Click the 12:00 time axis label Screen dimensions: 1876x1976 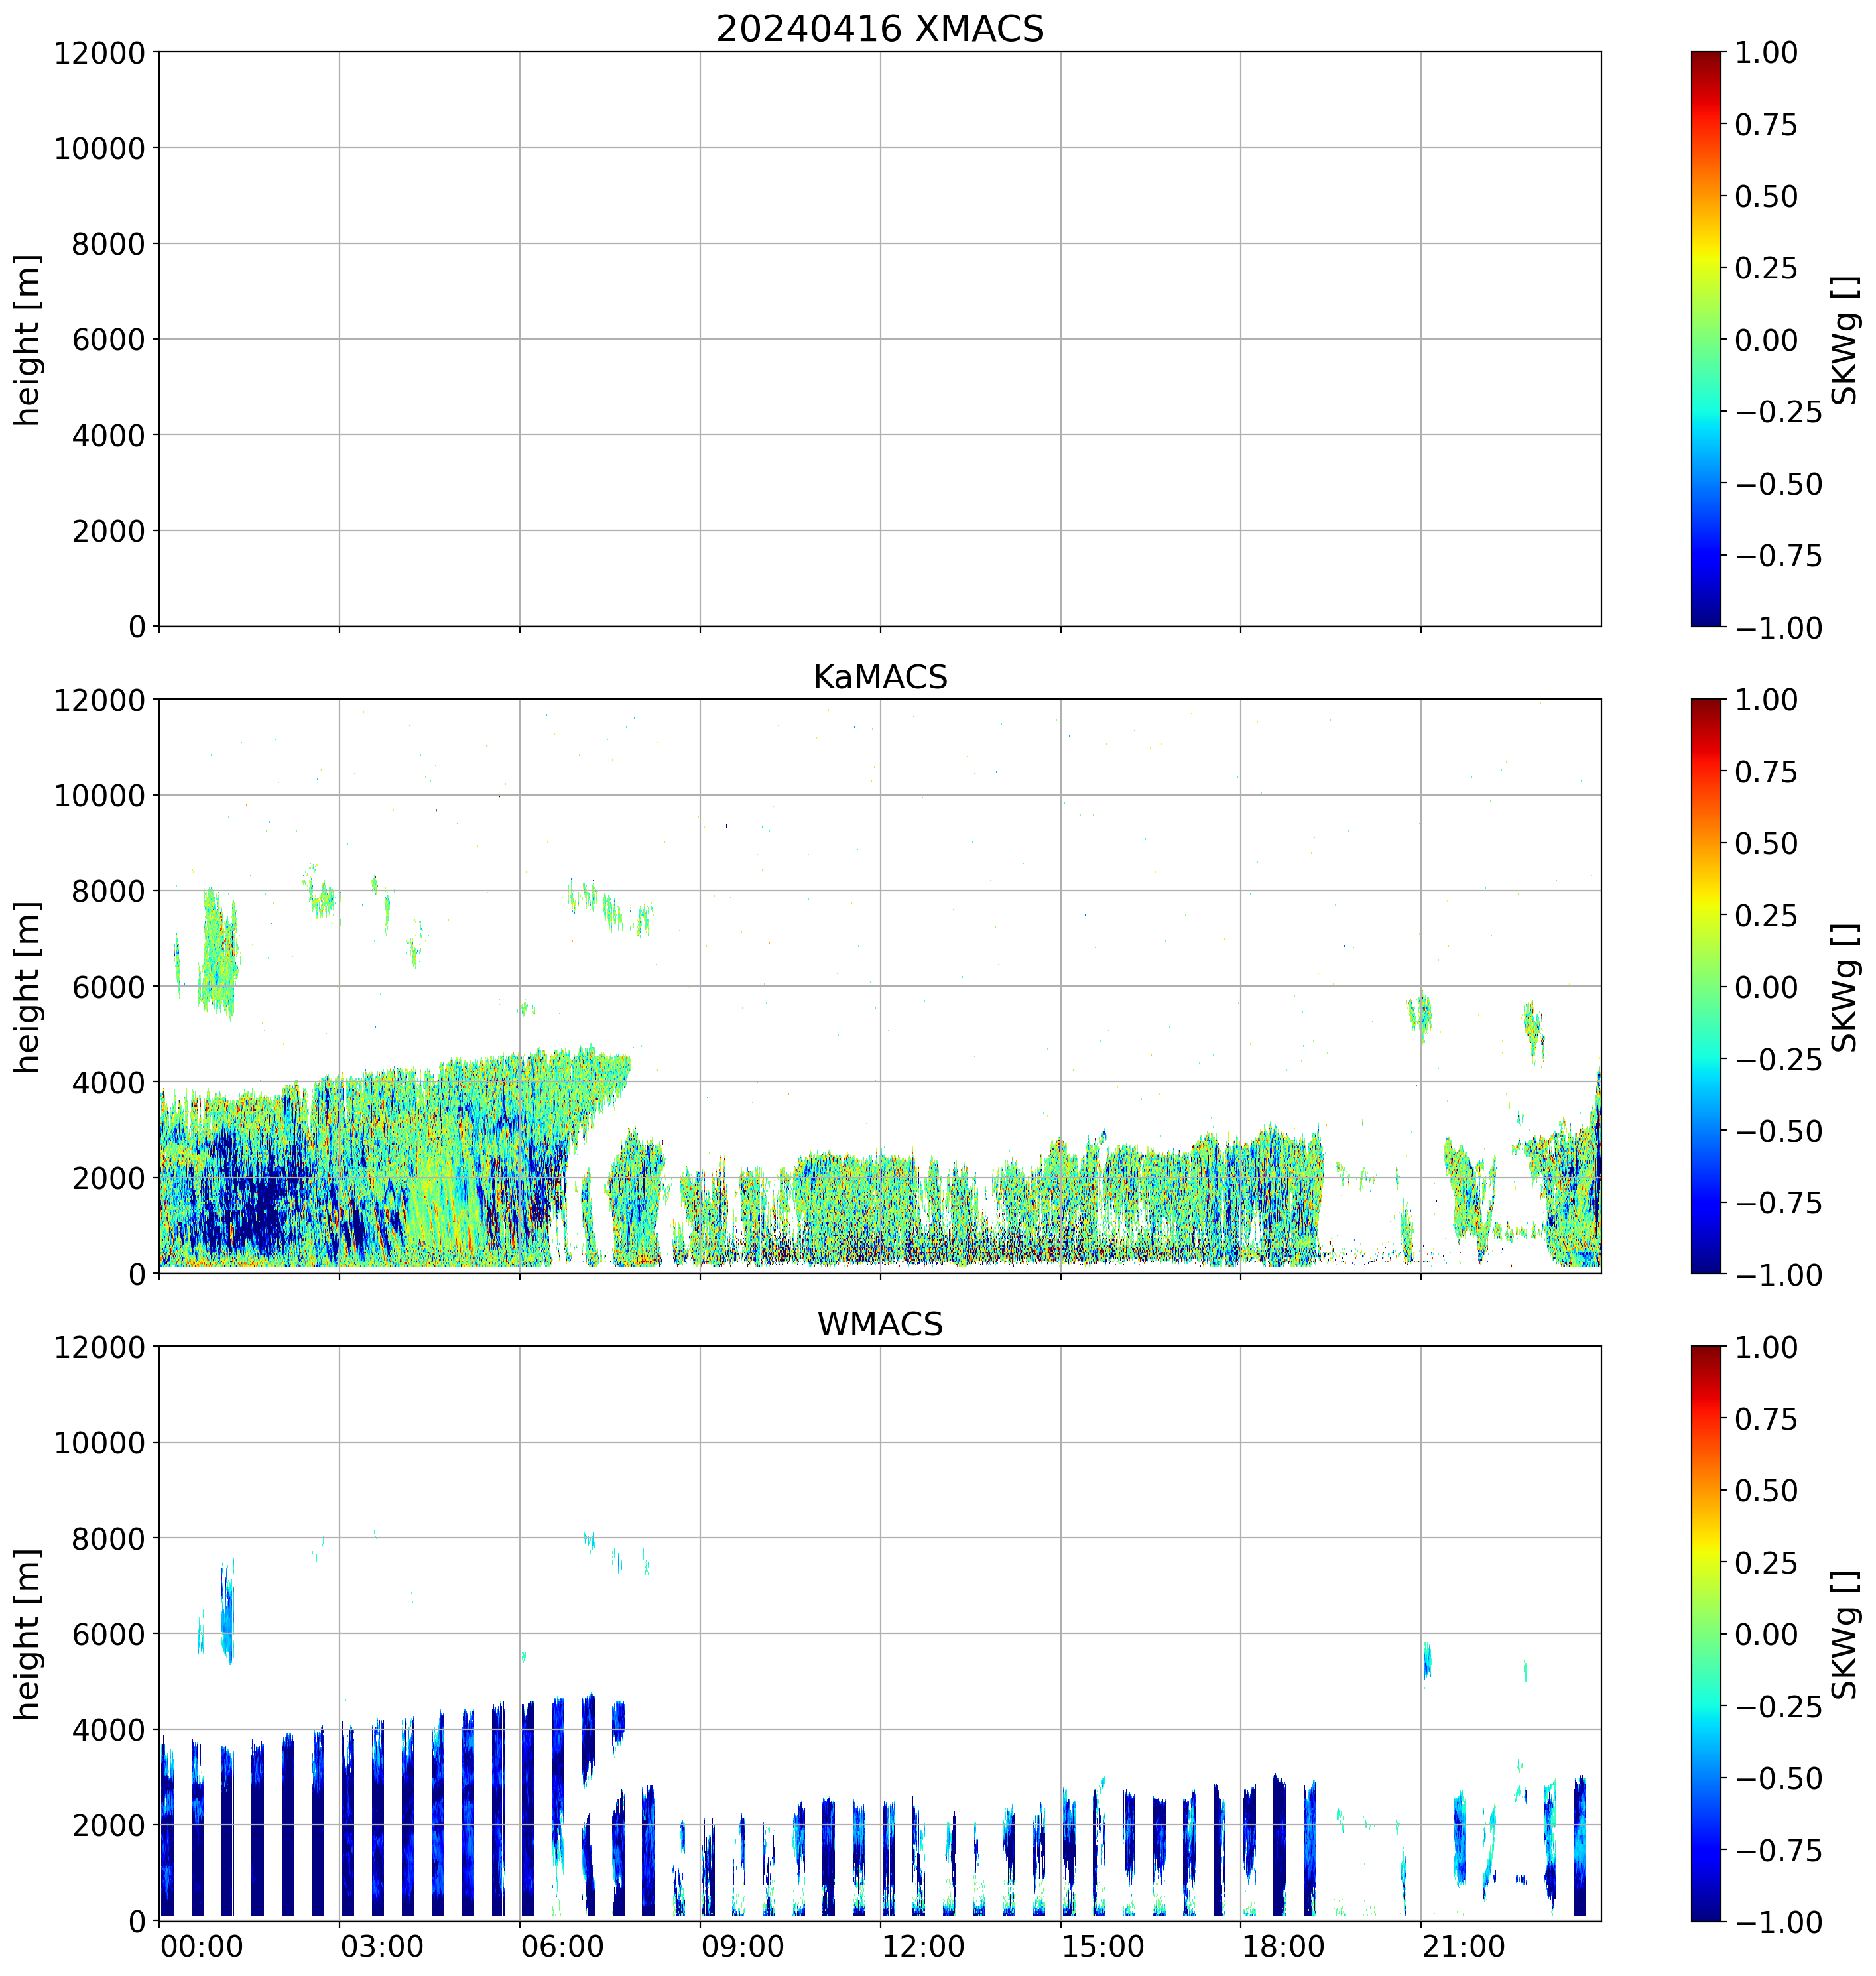tap(923, 1947)
